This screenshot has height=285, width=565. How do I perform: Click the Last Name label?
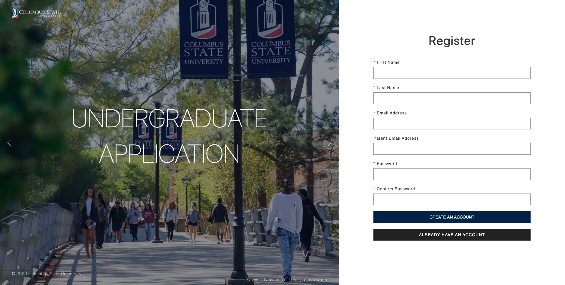pyautogui.click(x=388, y=88)
